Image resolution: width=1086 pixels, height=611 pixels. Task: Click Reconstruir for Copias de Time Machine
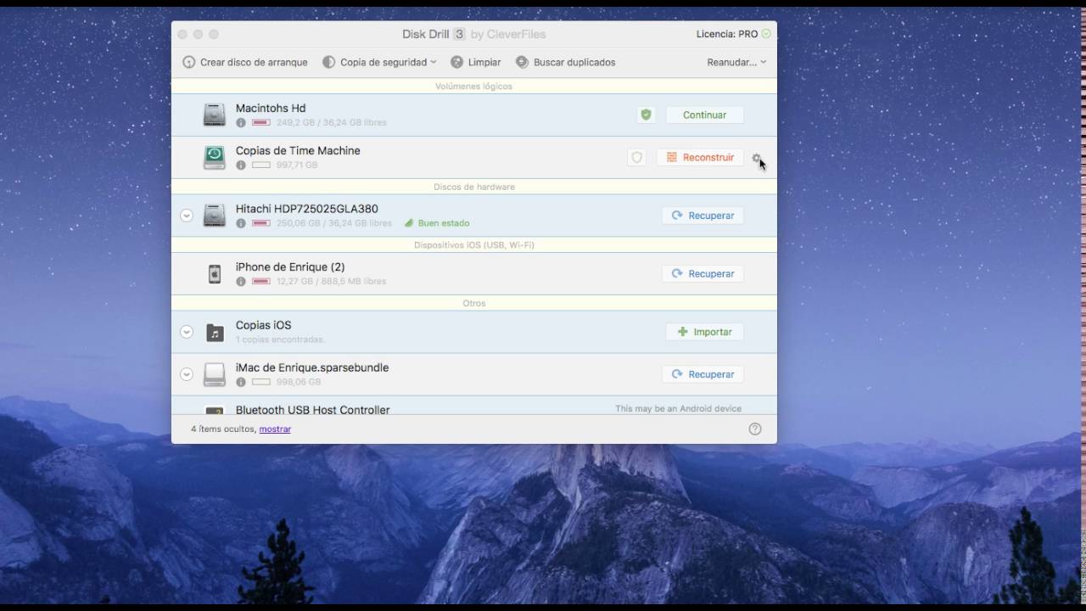pos(700,157)
